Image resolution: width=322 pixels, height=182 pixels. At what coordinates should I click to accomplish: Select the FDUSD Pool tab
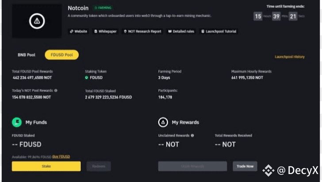62,55
